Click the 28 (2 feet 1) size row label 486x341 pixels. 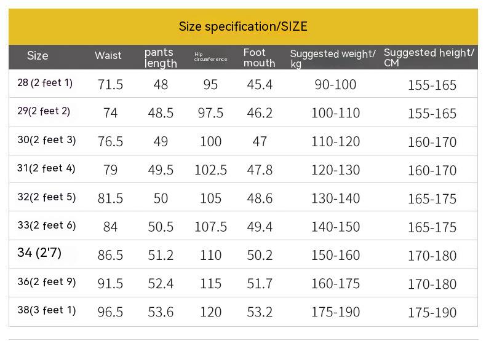[x=45, y=83]
